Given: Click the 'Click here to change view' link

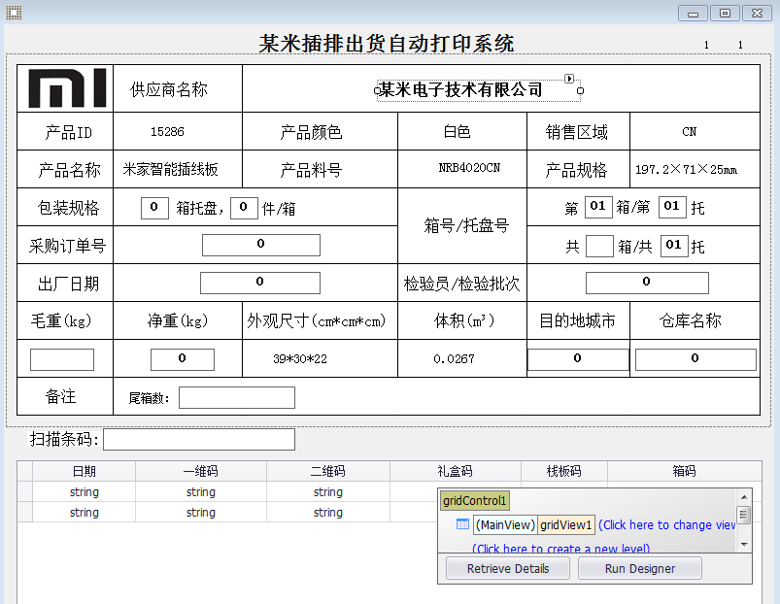Looking at the screenshot, I should click(x=666, y=525).
